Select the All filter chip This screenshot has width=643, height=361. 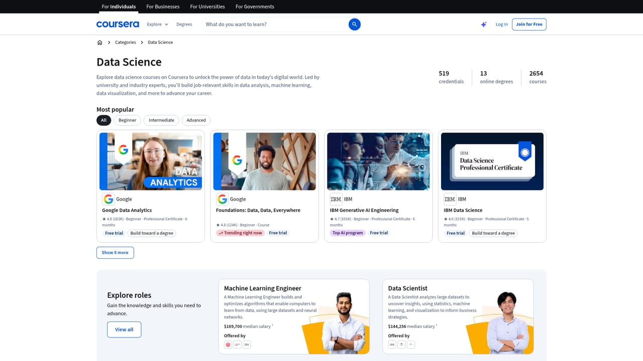coord(103,120)
